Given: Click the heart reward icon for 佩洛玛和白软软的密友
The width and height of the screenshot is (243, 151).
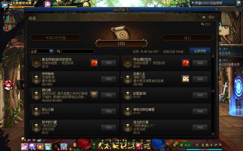Looking at the screenshot, I should 94,63.
